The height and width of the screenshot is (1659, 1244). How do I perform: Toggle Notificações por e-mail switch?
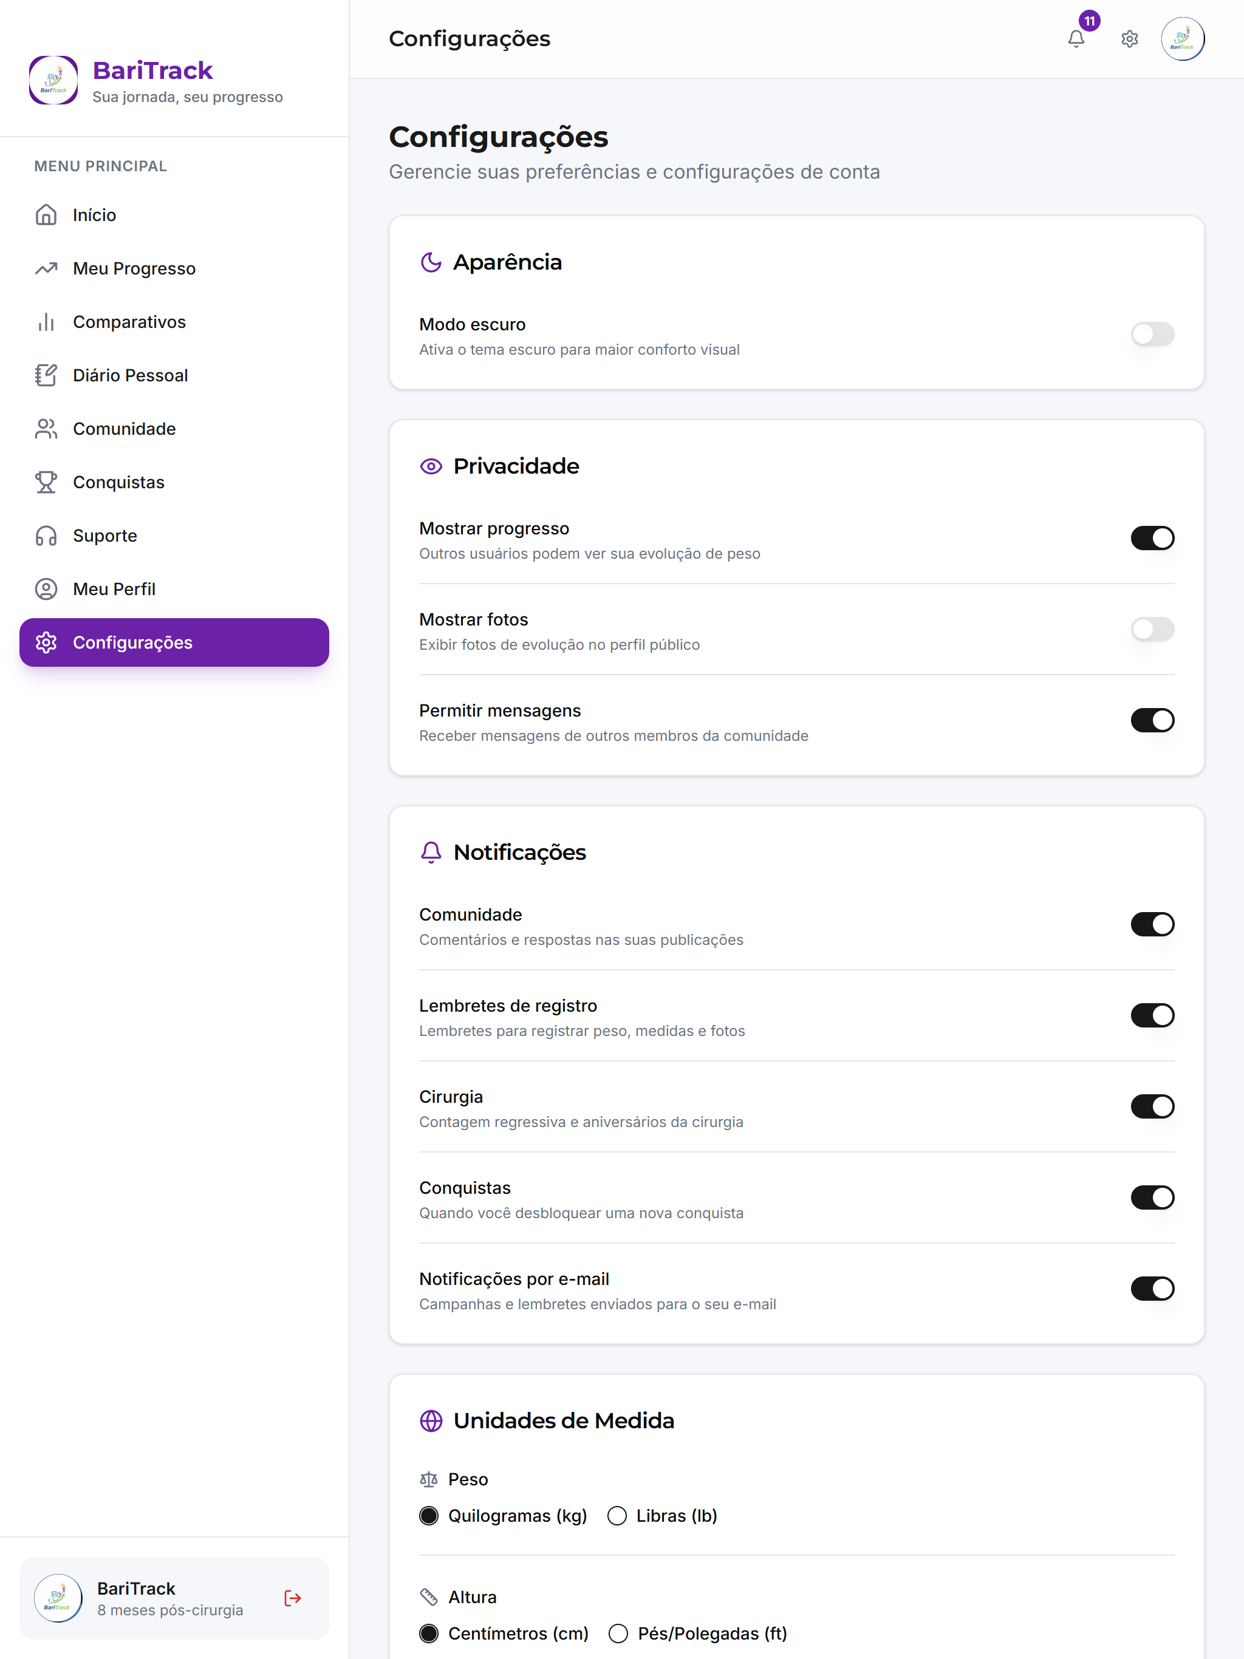[x=1152, y=1289]
